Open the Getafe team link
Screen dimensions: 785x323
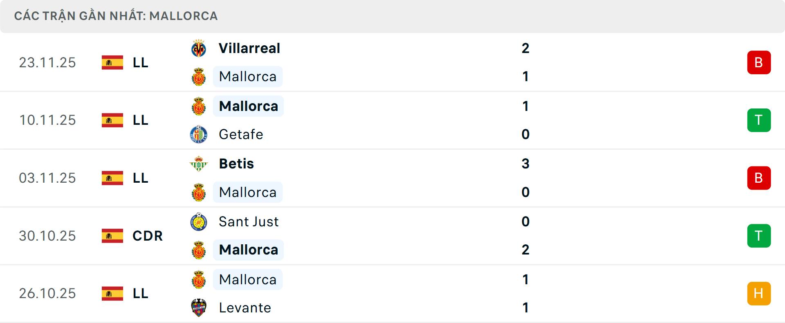tap(241, 134)
